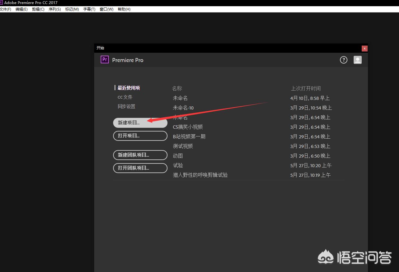Select the 最近使用项 tab
399x272 pixels.
point(129,88)
